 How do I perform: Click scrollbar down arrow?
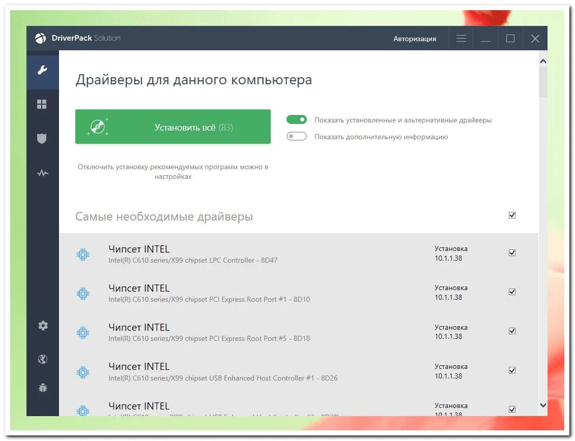(543, 405)
